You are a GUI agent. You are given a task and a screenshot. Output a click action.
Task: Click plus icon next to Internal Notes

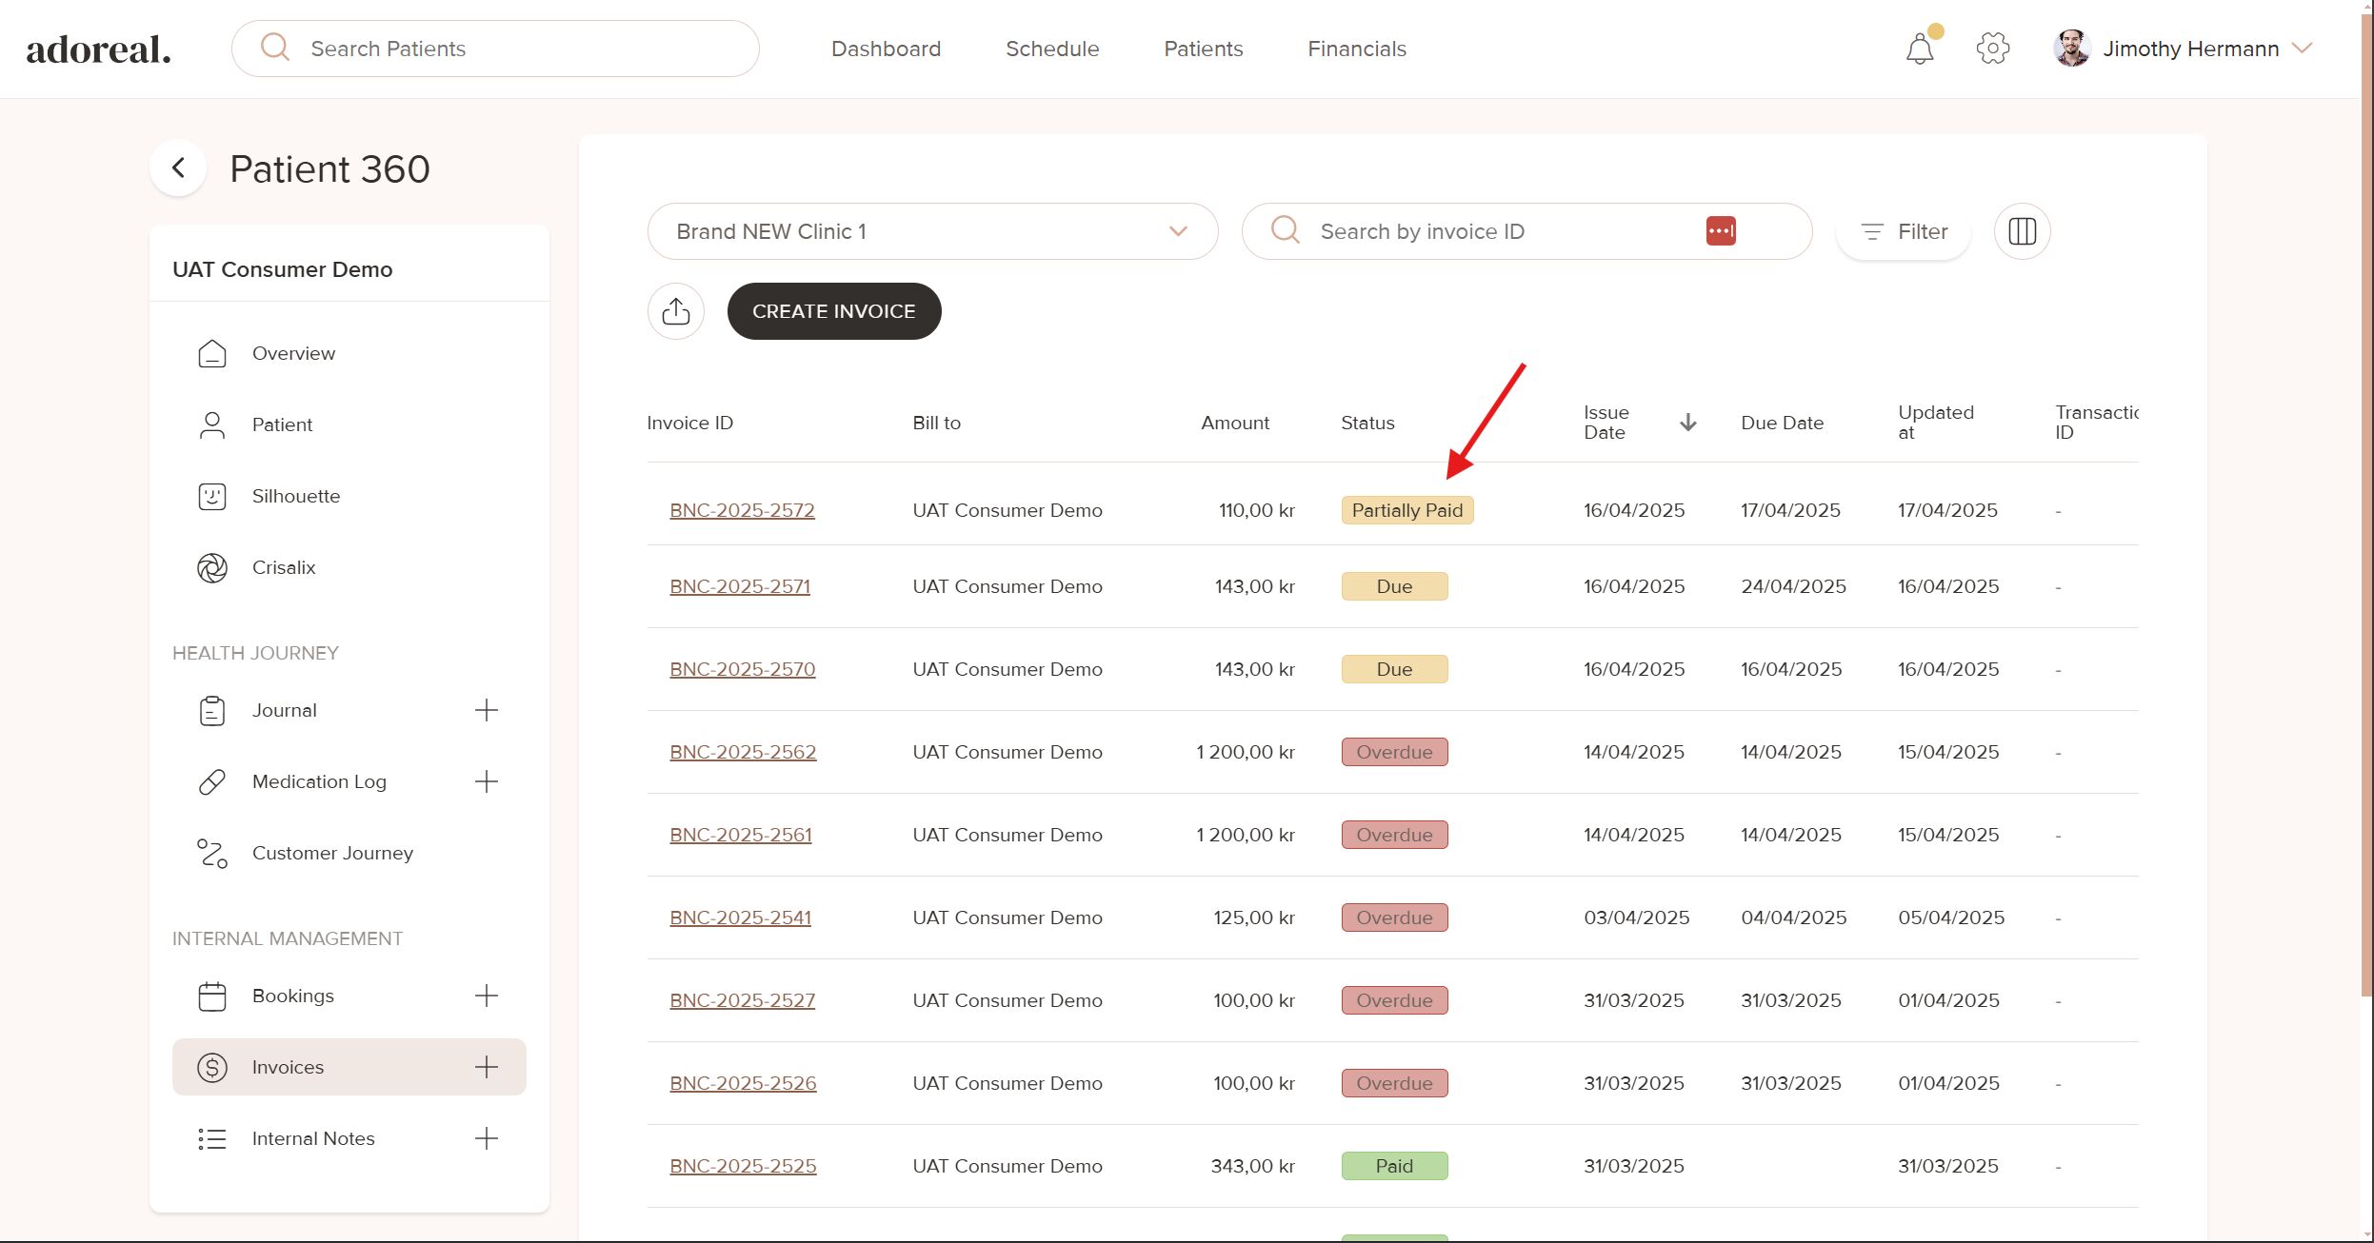(x=486, y=1138)
